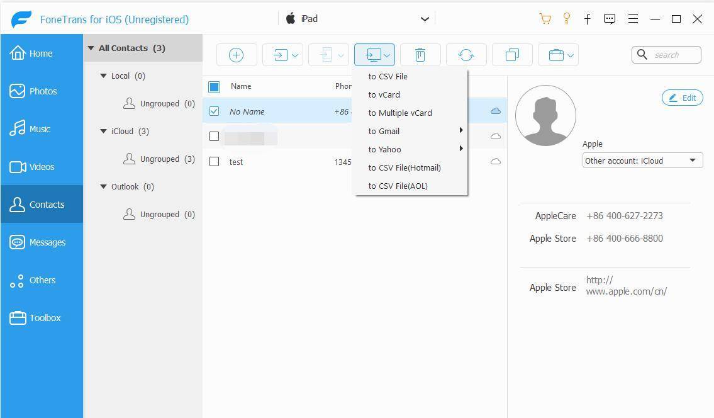Viewport: 714px width, 418px height.
Task: Select to CSV File(Hotmail) menu entry
Action: [x=404, y=167]
